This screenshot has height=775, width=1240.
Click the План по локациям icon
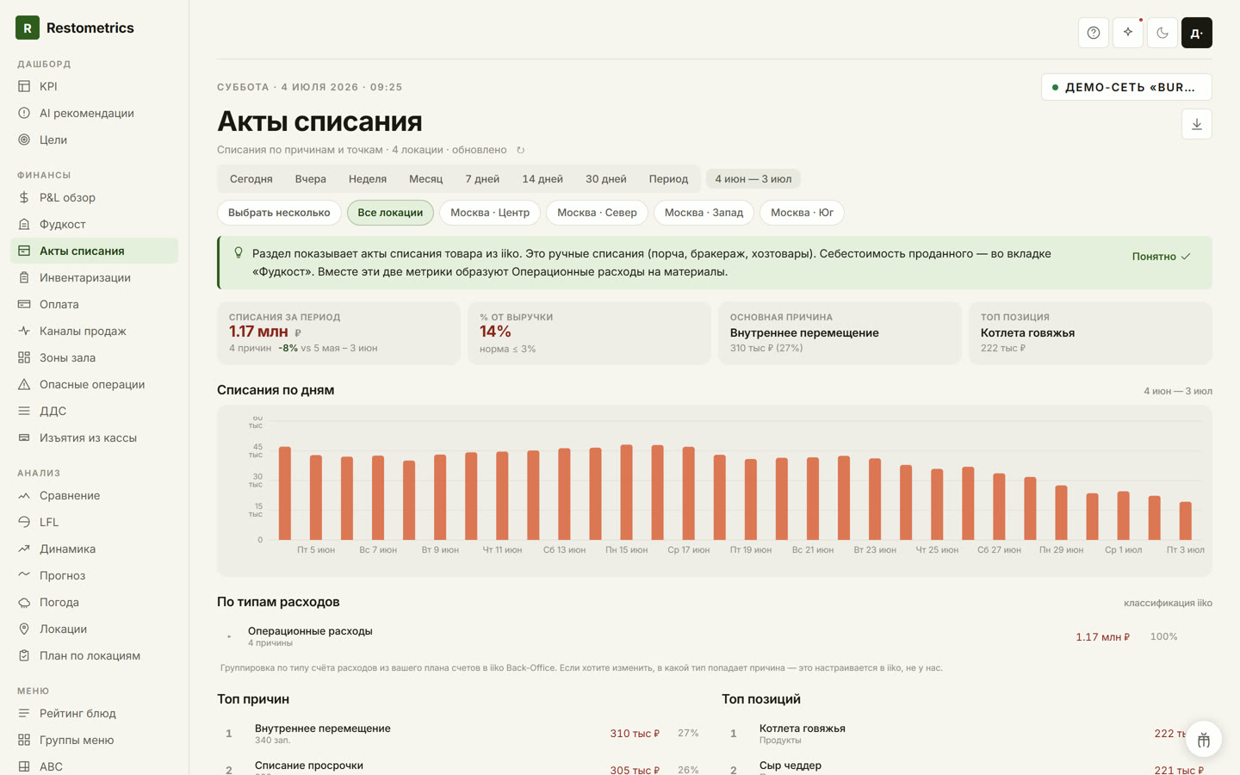point(24,655)
